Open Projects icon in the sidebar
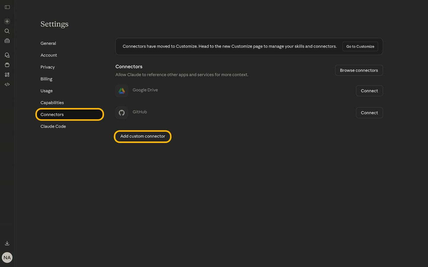This screenshot has width=428, height=267. [x=7, y=65]
